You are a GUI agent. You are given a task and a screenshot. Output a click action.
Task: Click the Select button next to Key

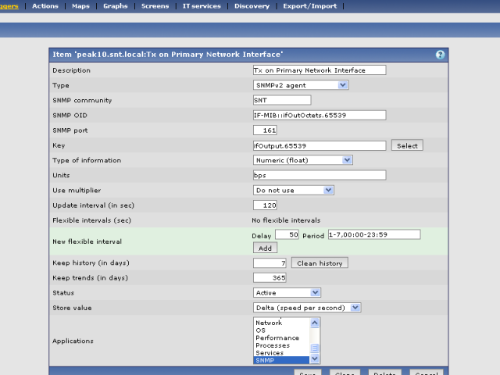click(407, 145)
